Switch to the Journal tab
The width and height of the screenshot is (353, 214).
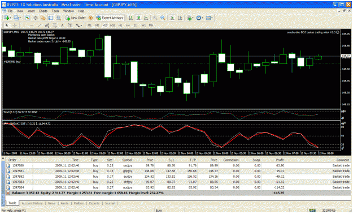[110, 203]
